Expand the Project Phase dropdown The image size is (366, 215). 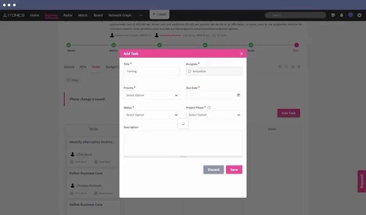214,115
